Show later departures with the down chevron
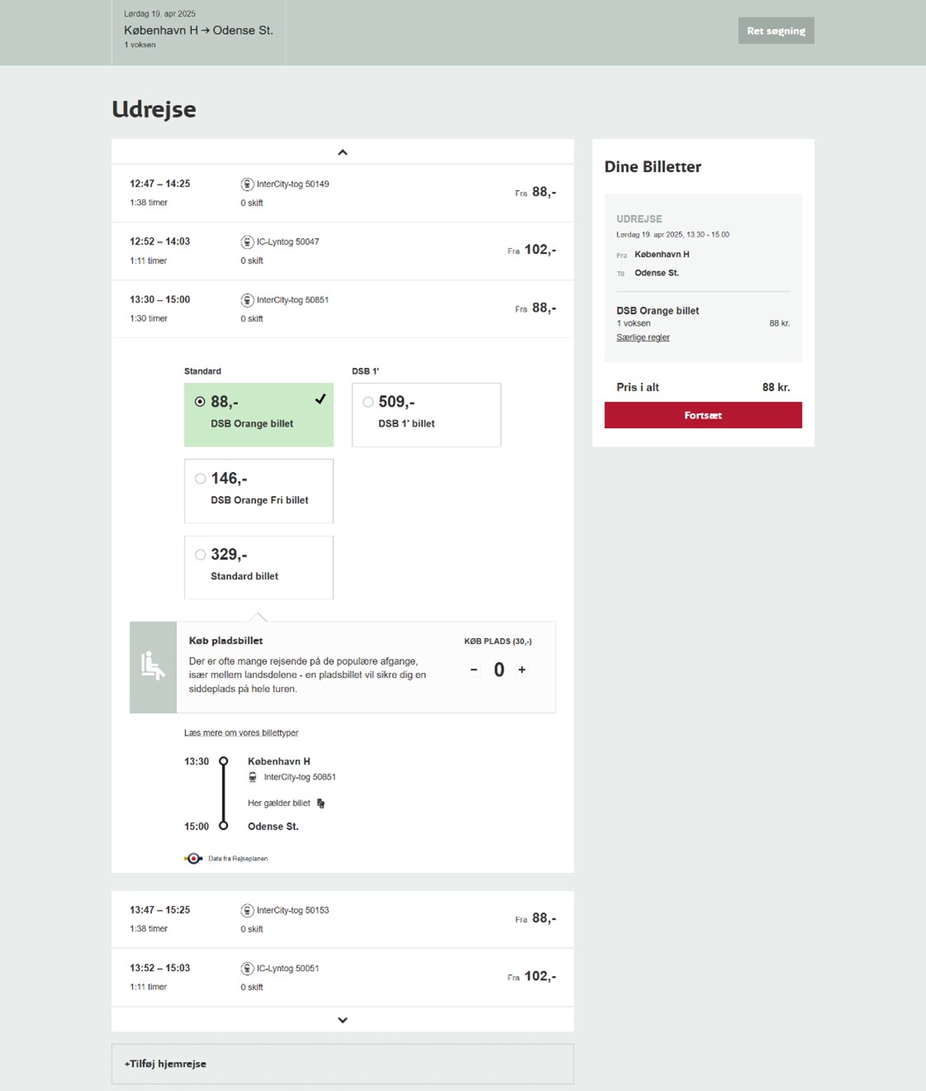 pos(342,1020)
